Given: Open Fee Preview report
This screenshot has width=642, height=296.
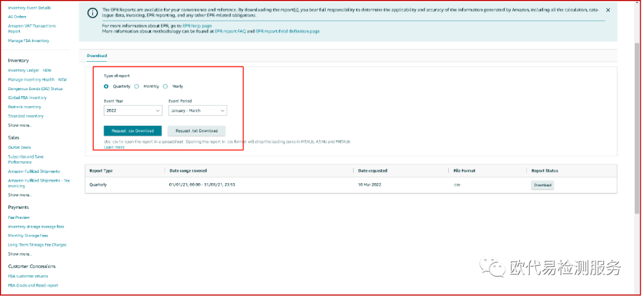Looking at the screenshot, I should point(19,218).
